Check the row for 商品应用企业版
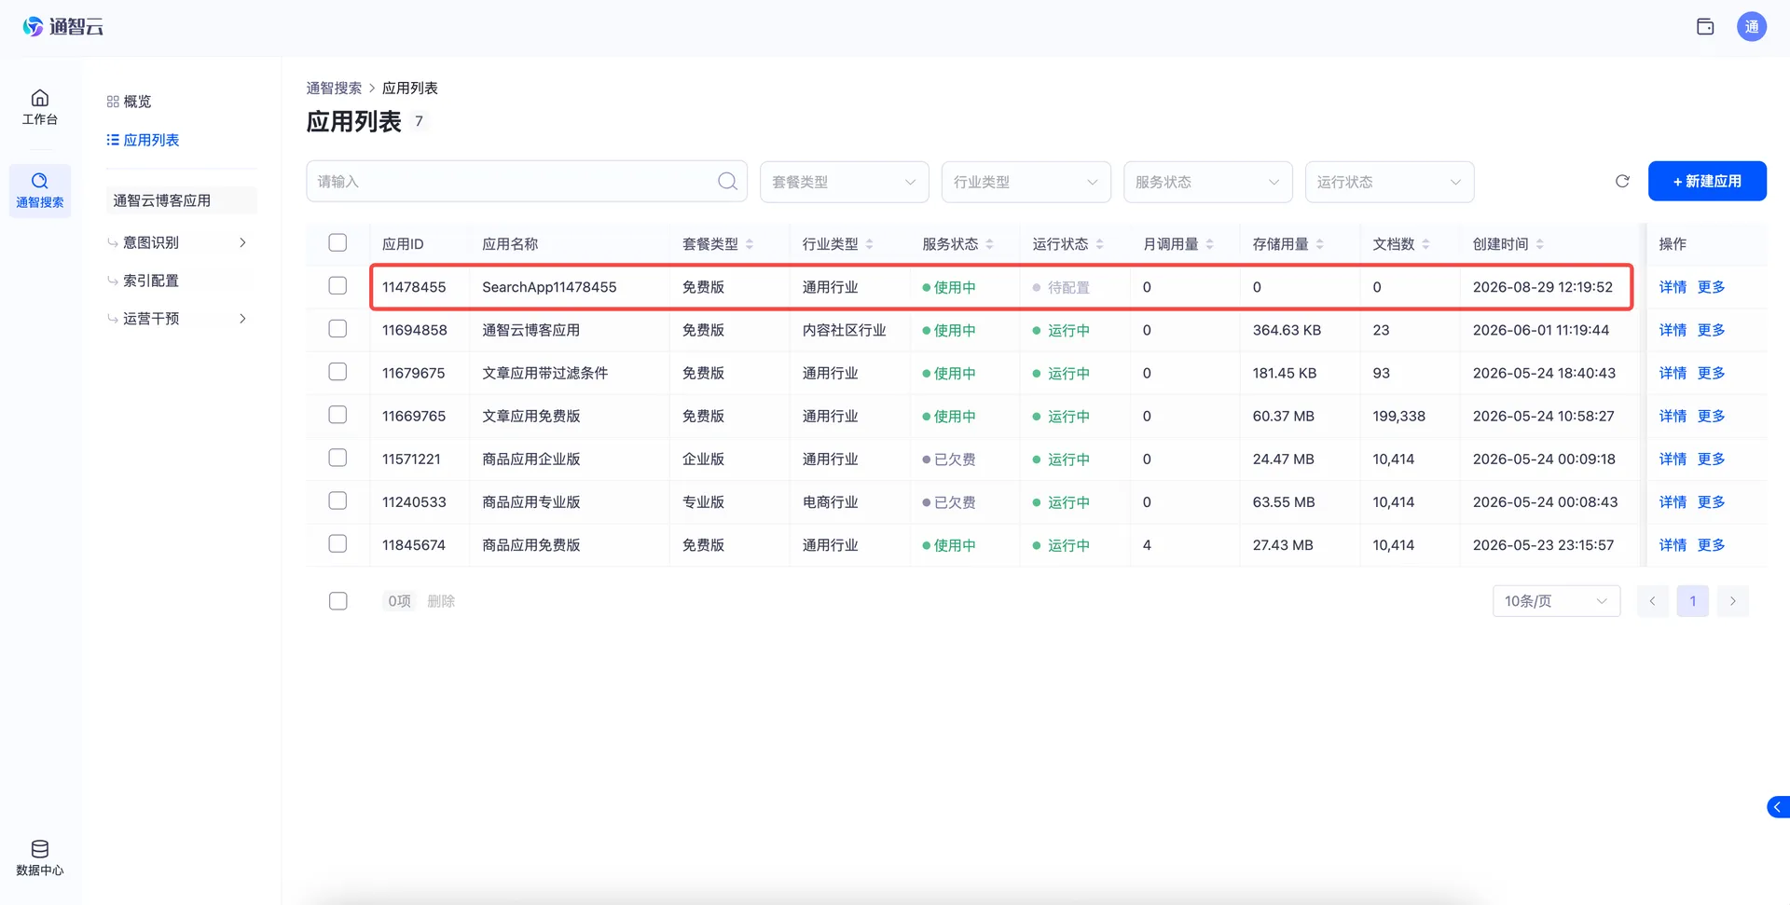Screen dimensions: 1790x905 pos(337,458)
